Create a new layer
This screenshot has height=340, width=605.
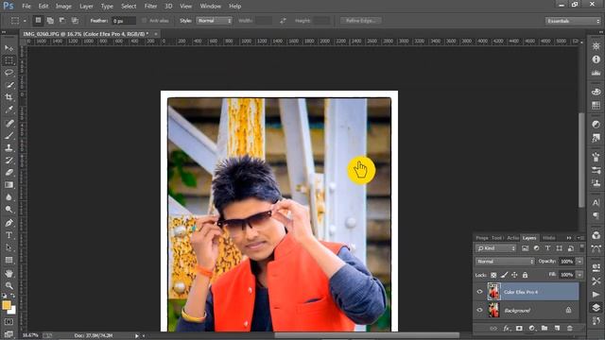point(557,329)
